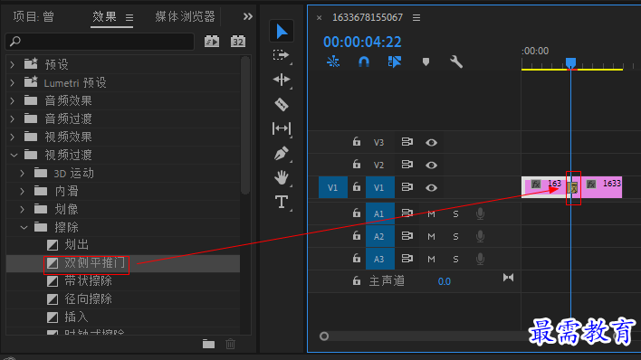This screenshot has height=360, width=641.
Task: Expand 视频效果 folder
Action: [13, 137]
